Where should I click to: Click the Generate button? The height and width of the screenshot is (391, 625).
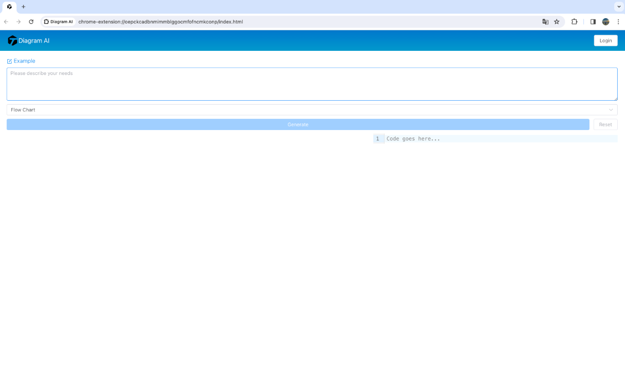(298, 125)
